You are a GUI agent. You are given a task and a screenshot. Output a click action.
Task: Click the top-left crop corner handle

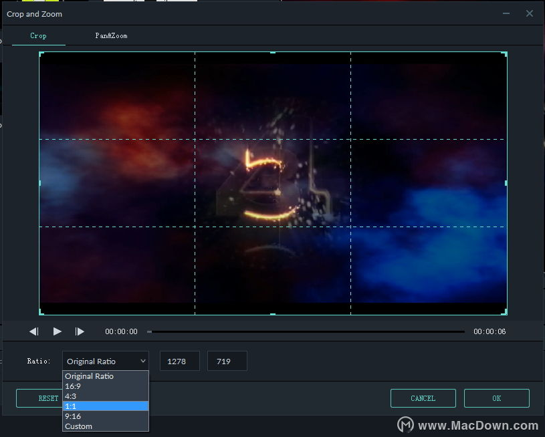coord(41,54)
